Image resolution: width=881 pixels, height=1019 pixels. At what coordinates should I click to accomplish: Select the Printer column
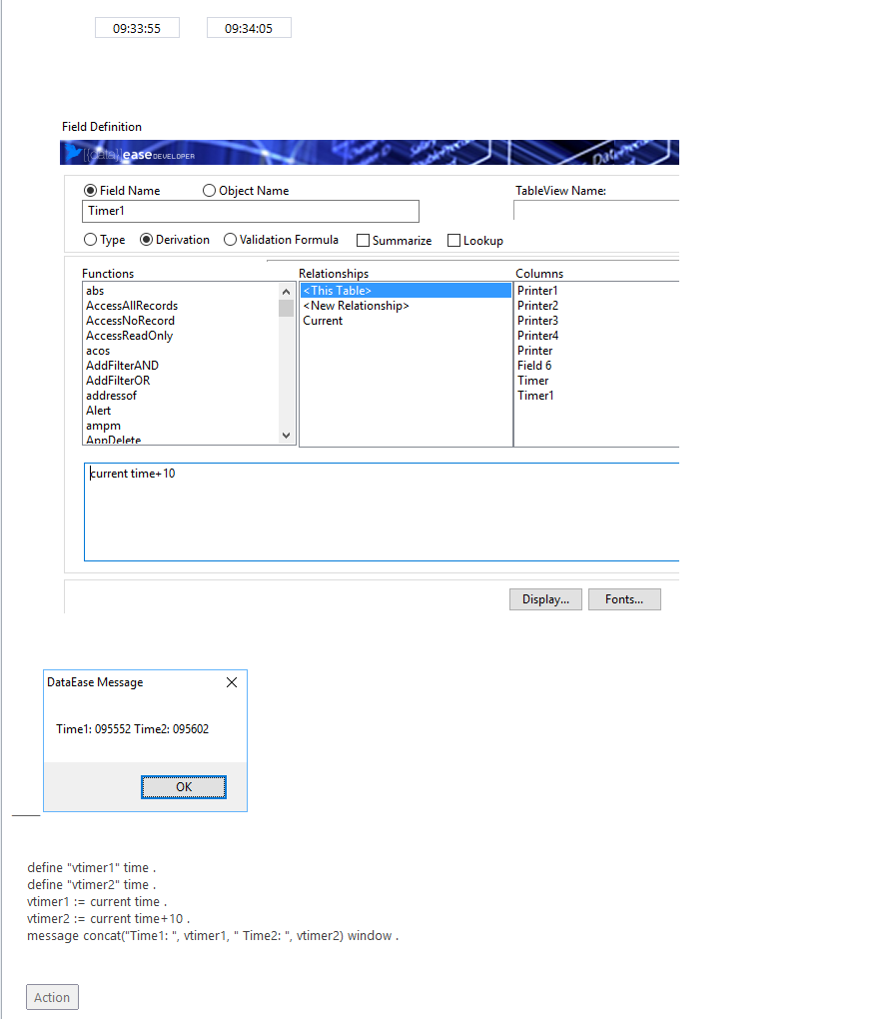[x=534, y=351]
